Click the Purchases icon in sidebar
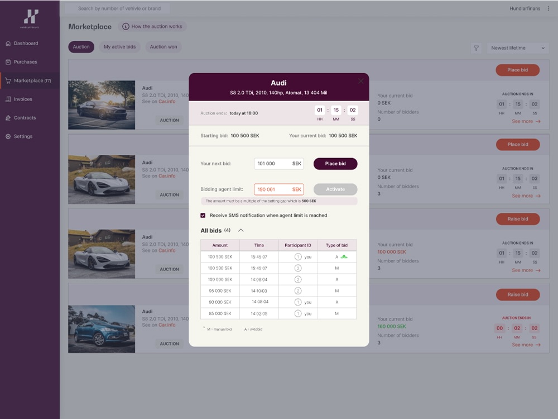558x419 pixels. (x=8, y=62)
